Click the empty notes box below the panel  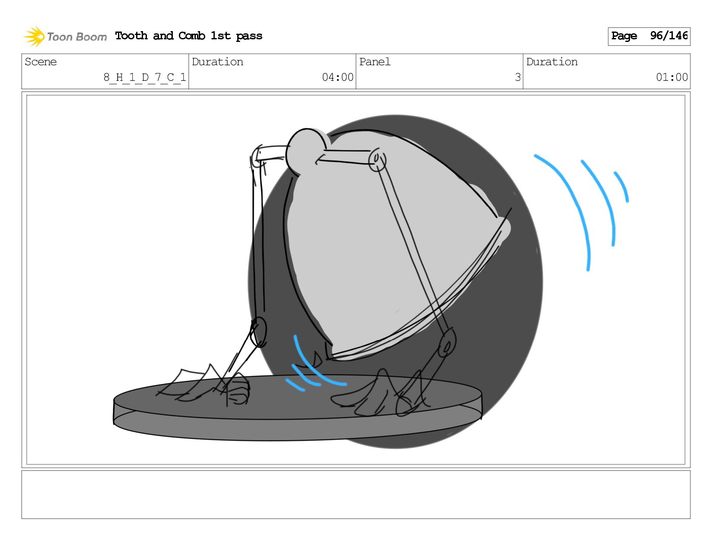(356, 494)
